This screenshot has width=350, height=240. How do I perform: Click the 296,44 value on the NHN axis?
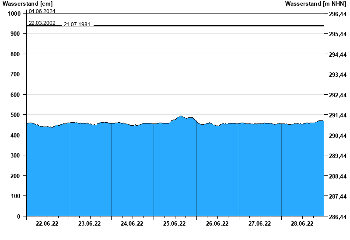click(337, 14)
